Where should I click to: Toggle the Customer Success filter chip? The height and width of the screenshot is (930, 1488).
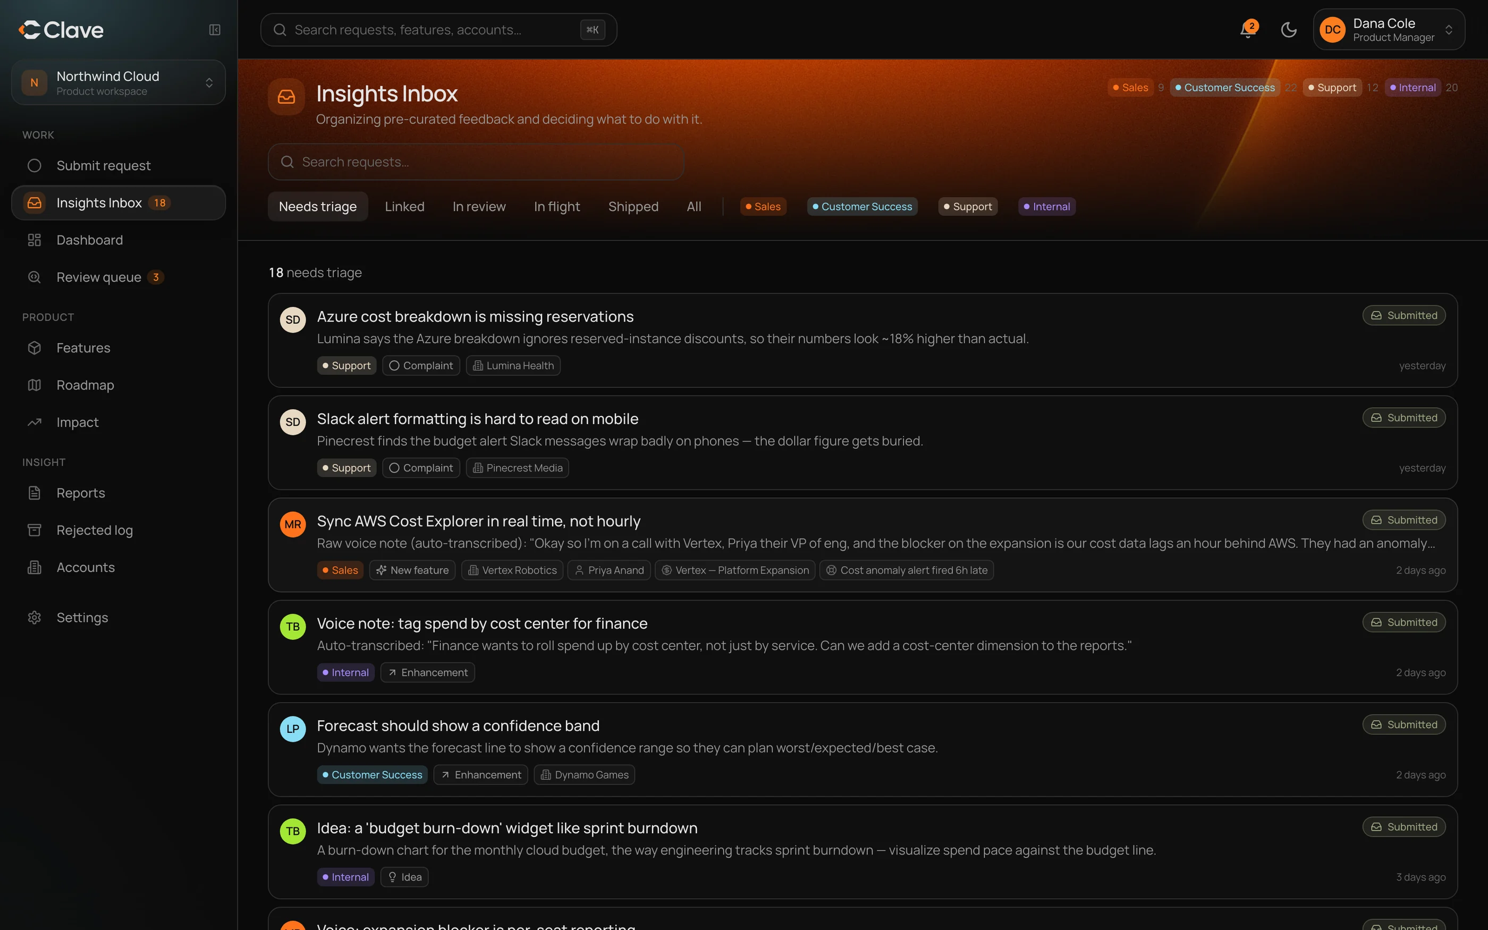pos(862,207)
